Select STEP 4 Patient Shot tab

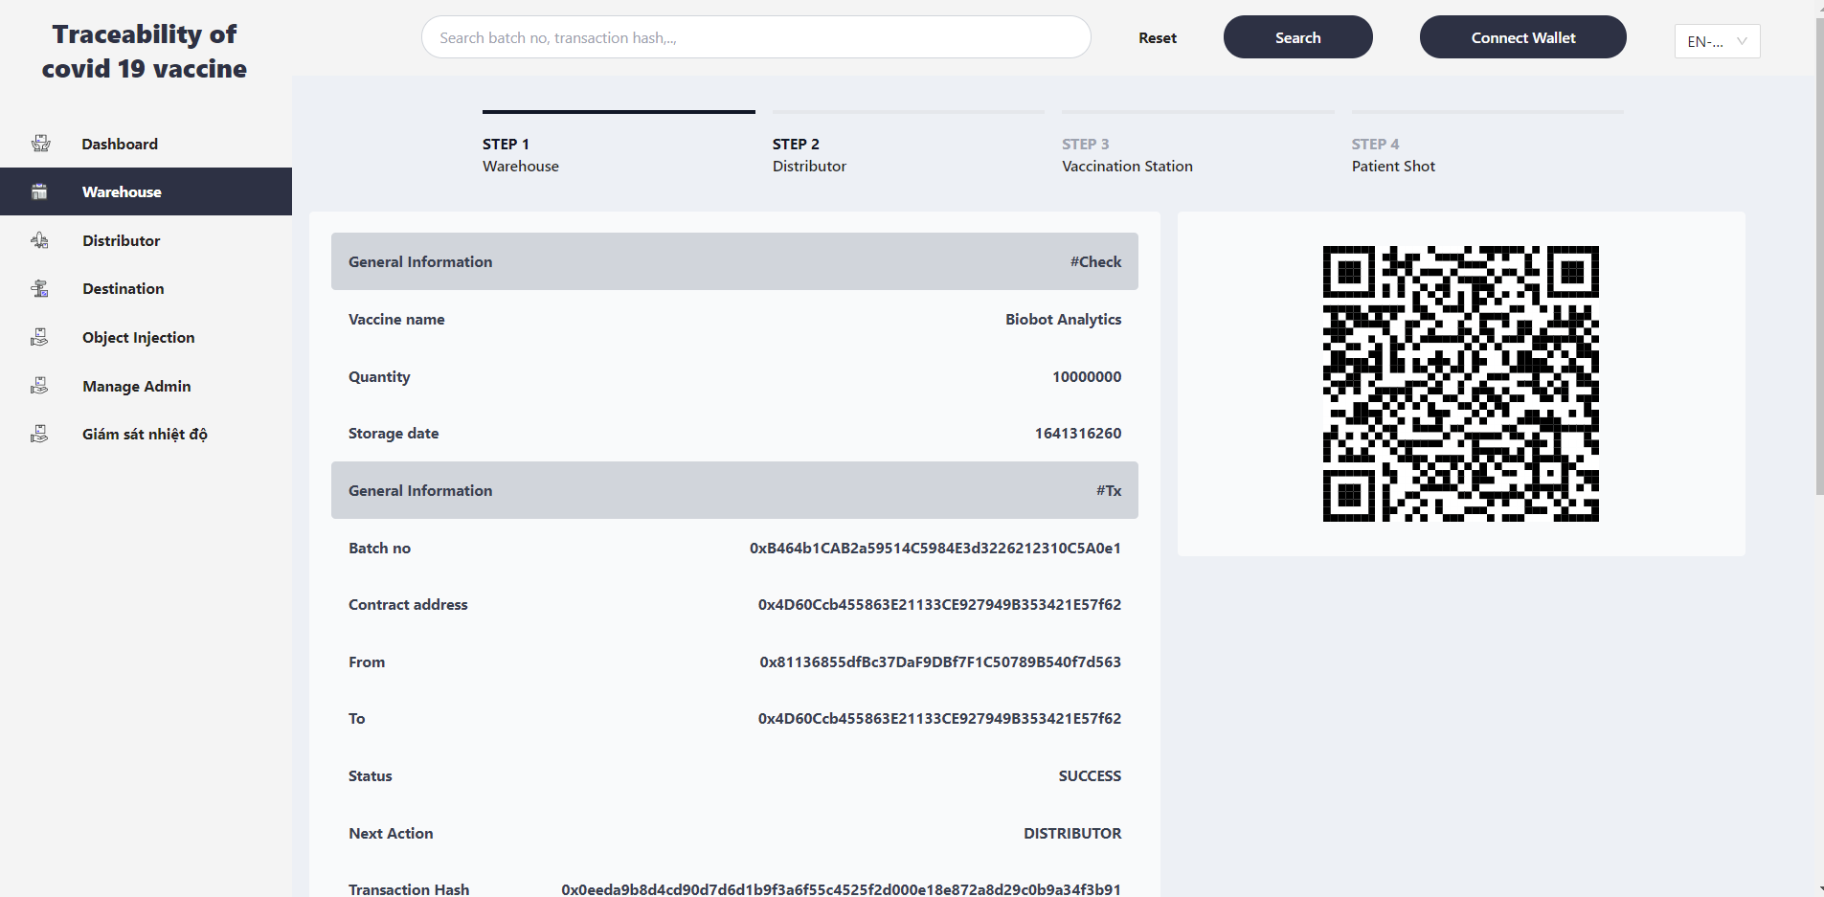(1487, 145)
